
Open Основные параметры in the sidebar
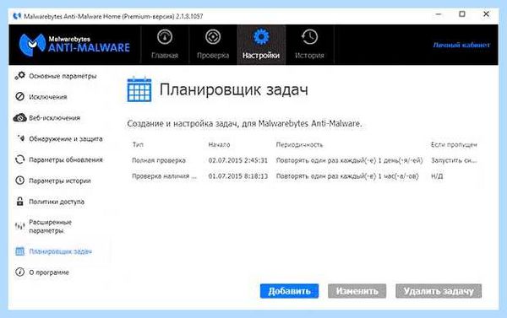[x=63, y=76]
